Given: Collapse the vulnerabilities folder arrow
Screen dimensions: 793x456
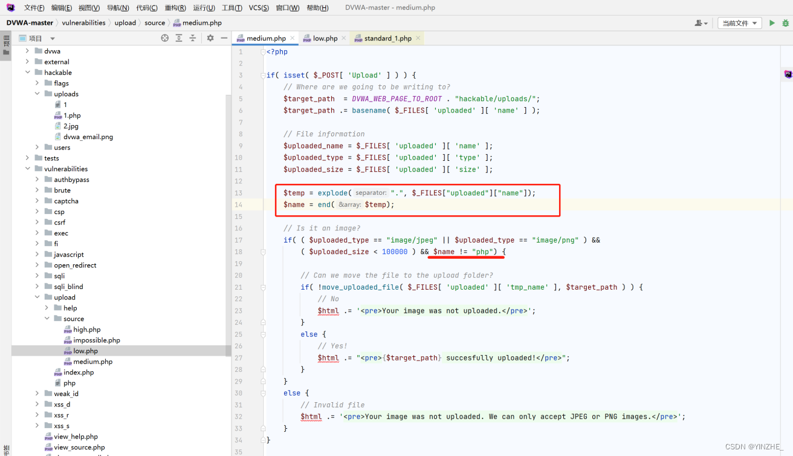Looking at the screenshot, I should [27, 169].
